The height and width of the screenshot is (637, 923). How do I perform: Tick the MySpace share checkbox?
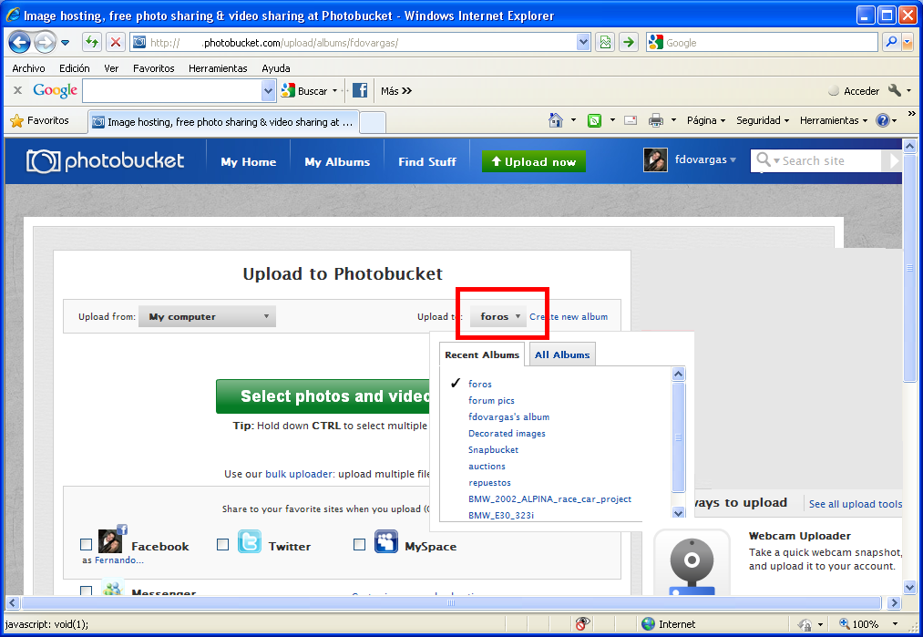coord(359,545)
